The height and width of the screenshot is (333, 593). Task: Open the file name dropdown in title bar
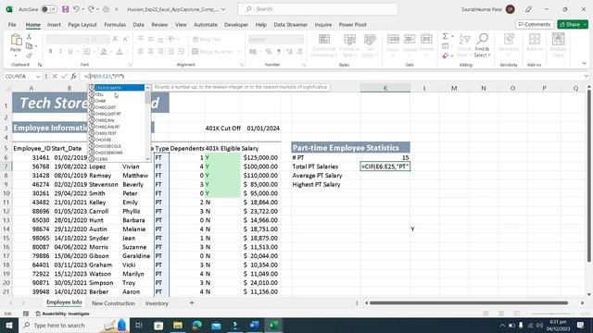(223, 9)
